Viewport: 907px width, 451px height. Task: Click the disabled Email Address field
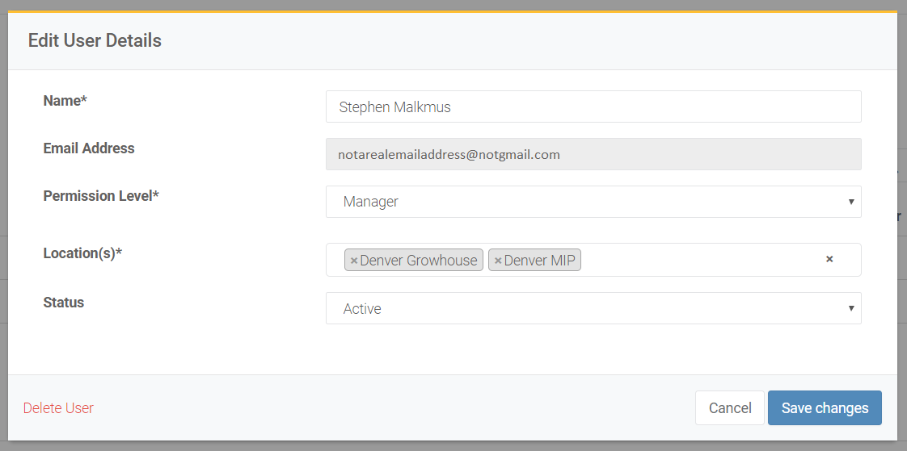pos(593,154)
